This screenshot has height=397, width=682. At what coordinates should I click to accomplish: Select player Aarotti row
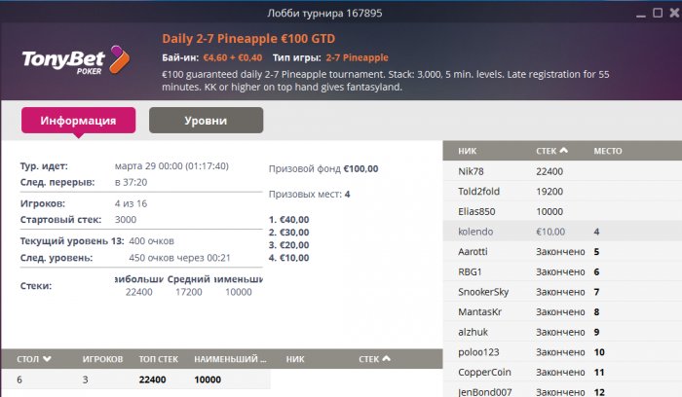pos(562,251)
